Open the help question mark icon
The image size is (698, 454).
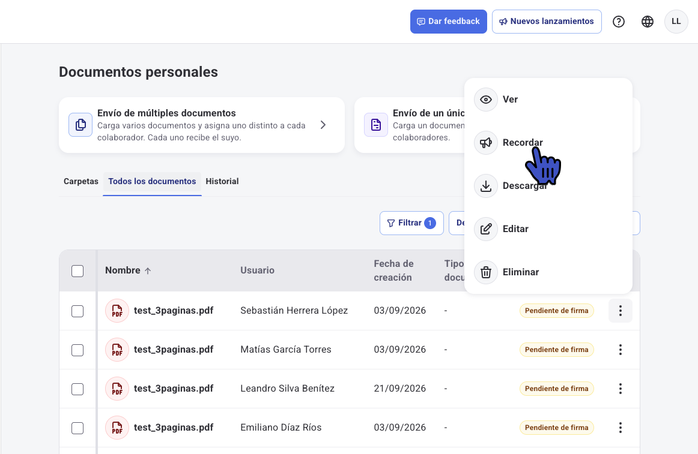[618, 22]
